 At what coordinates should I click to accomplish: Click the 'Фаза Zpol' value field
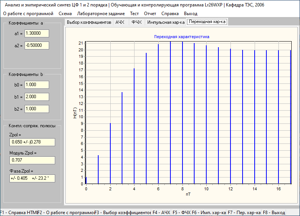click(32, 178)
